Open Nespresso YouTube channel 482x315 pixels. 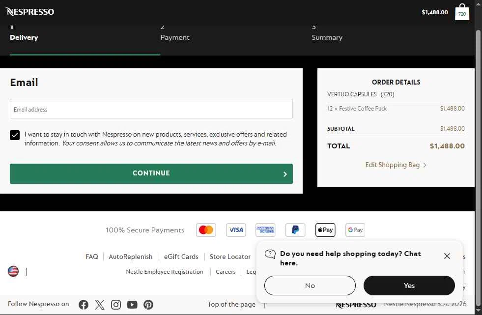[132, 305]
